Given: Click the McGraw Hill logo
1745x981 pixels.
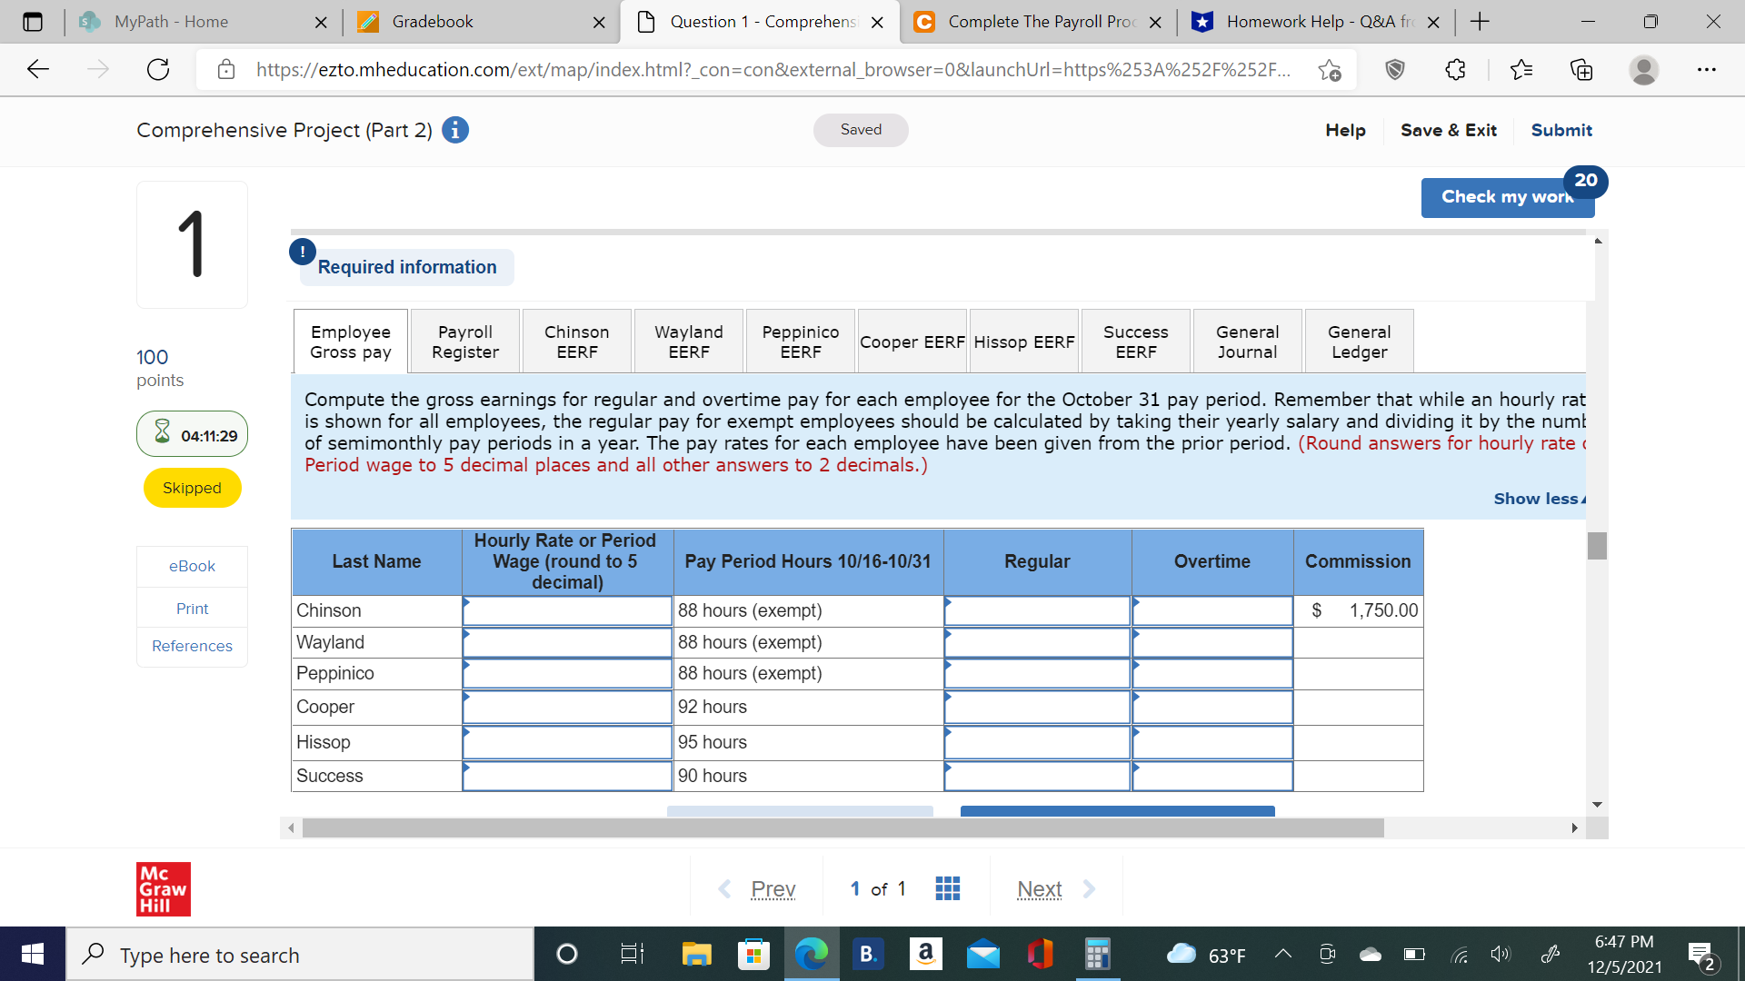Looking at the screenshot, I should 163,888.
